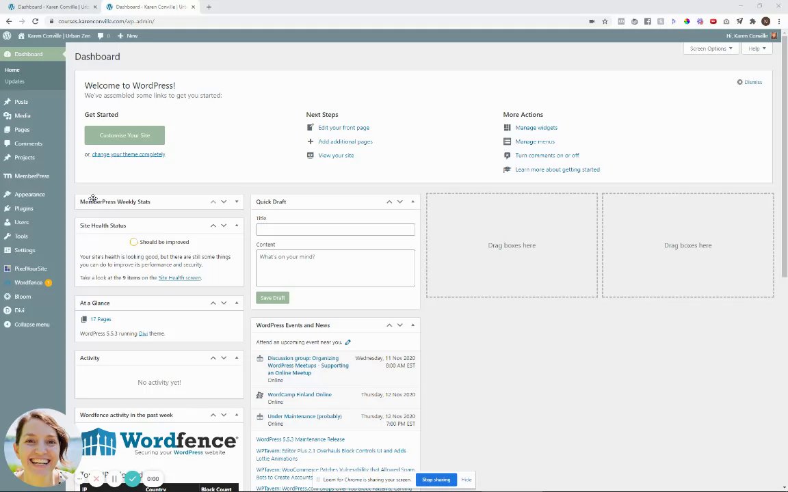Move MemberPress Weekly Stats box down
788x492 pixels.
[x=224, y=202]
